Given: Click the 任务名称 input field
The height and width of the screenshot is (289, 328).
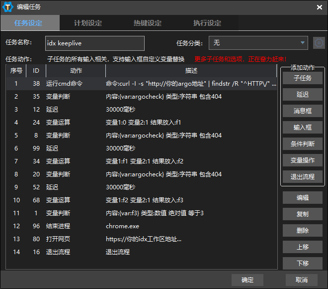Looking at the screenshot, I should [94, 43].
